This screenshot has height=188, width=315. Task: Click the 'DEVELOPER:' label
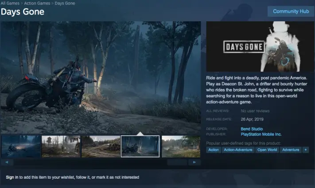point(217,129)
